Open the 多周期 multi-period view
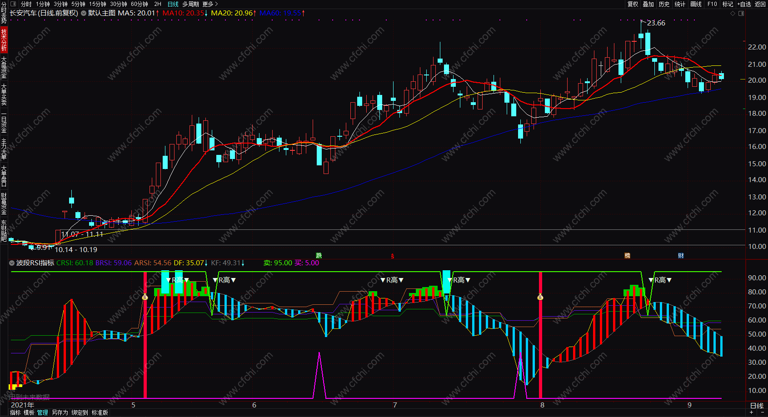This screenshot has width=768, height=417. point(190,4)
